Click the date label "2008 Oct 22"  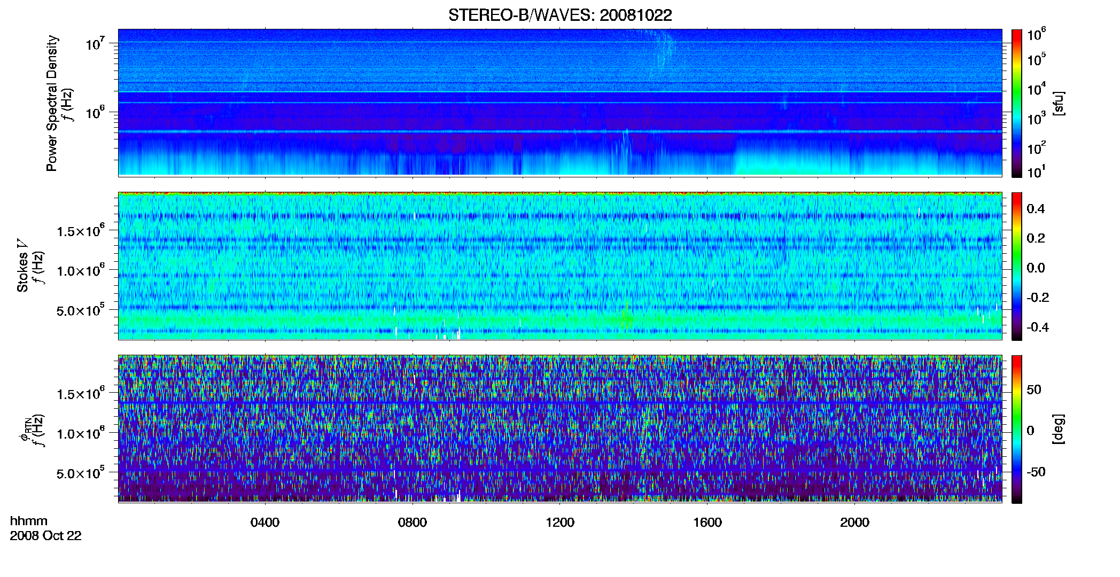46,536
